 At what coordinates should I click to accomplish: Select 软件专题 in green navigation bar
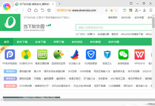[114, 42]
